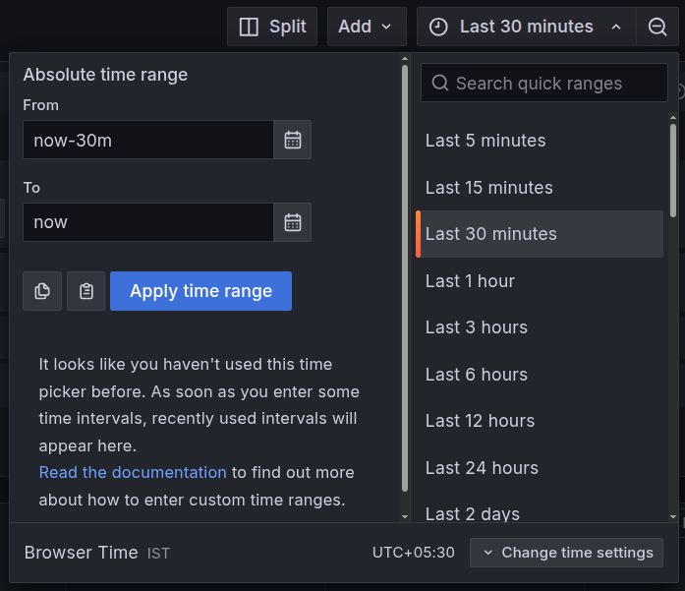This screenshot has width=685, height=591.
Task: Set range to Last 24 hours
Action: [482, 468]
